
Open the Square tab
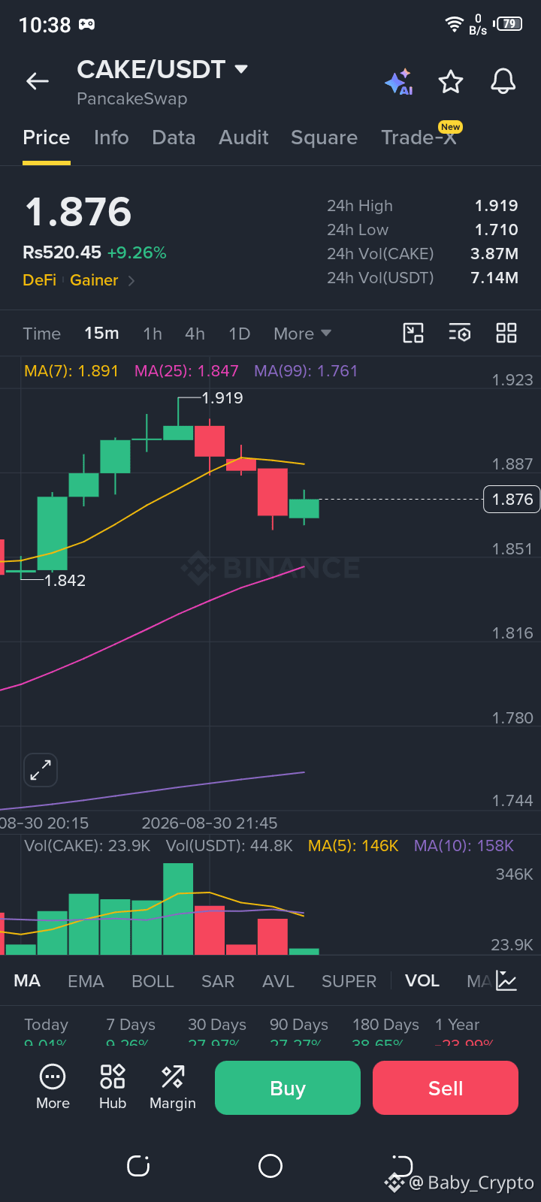(x=324, y=138)
